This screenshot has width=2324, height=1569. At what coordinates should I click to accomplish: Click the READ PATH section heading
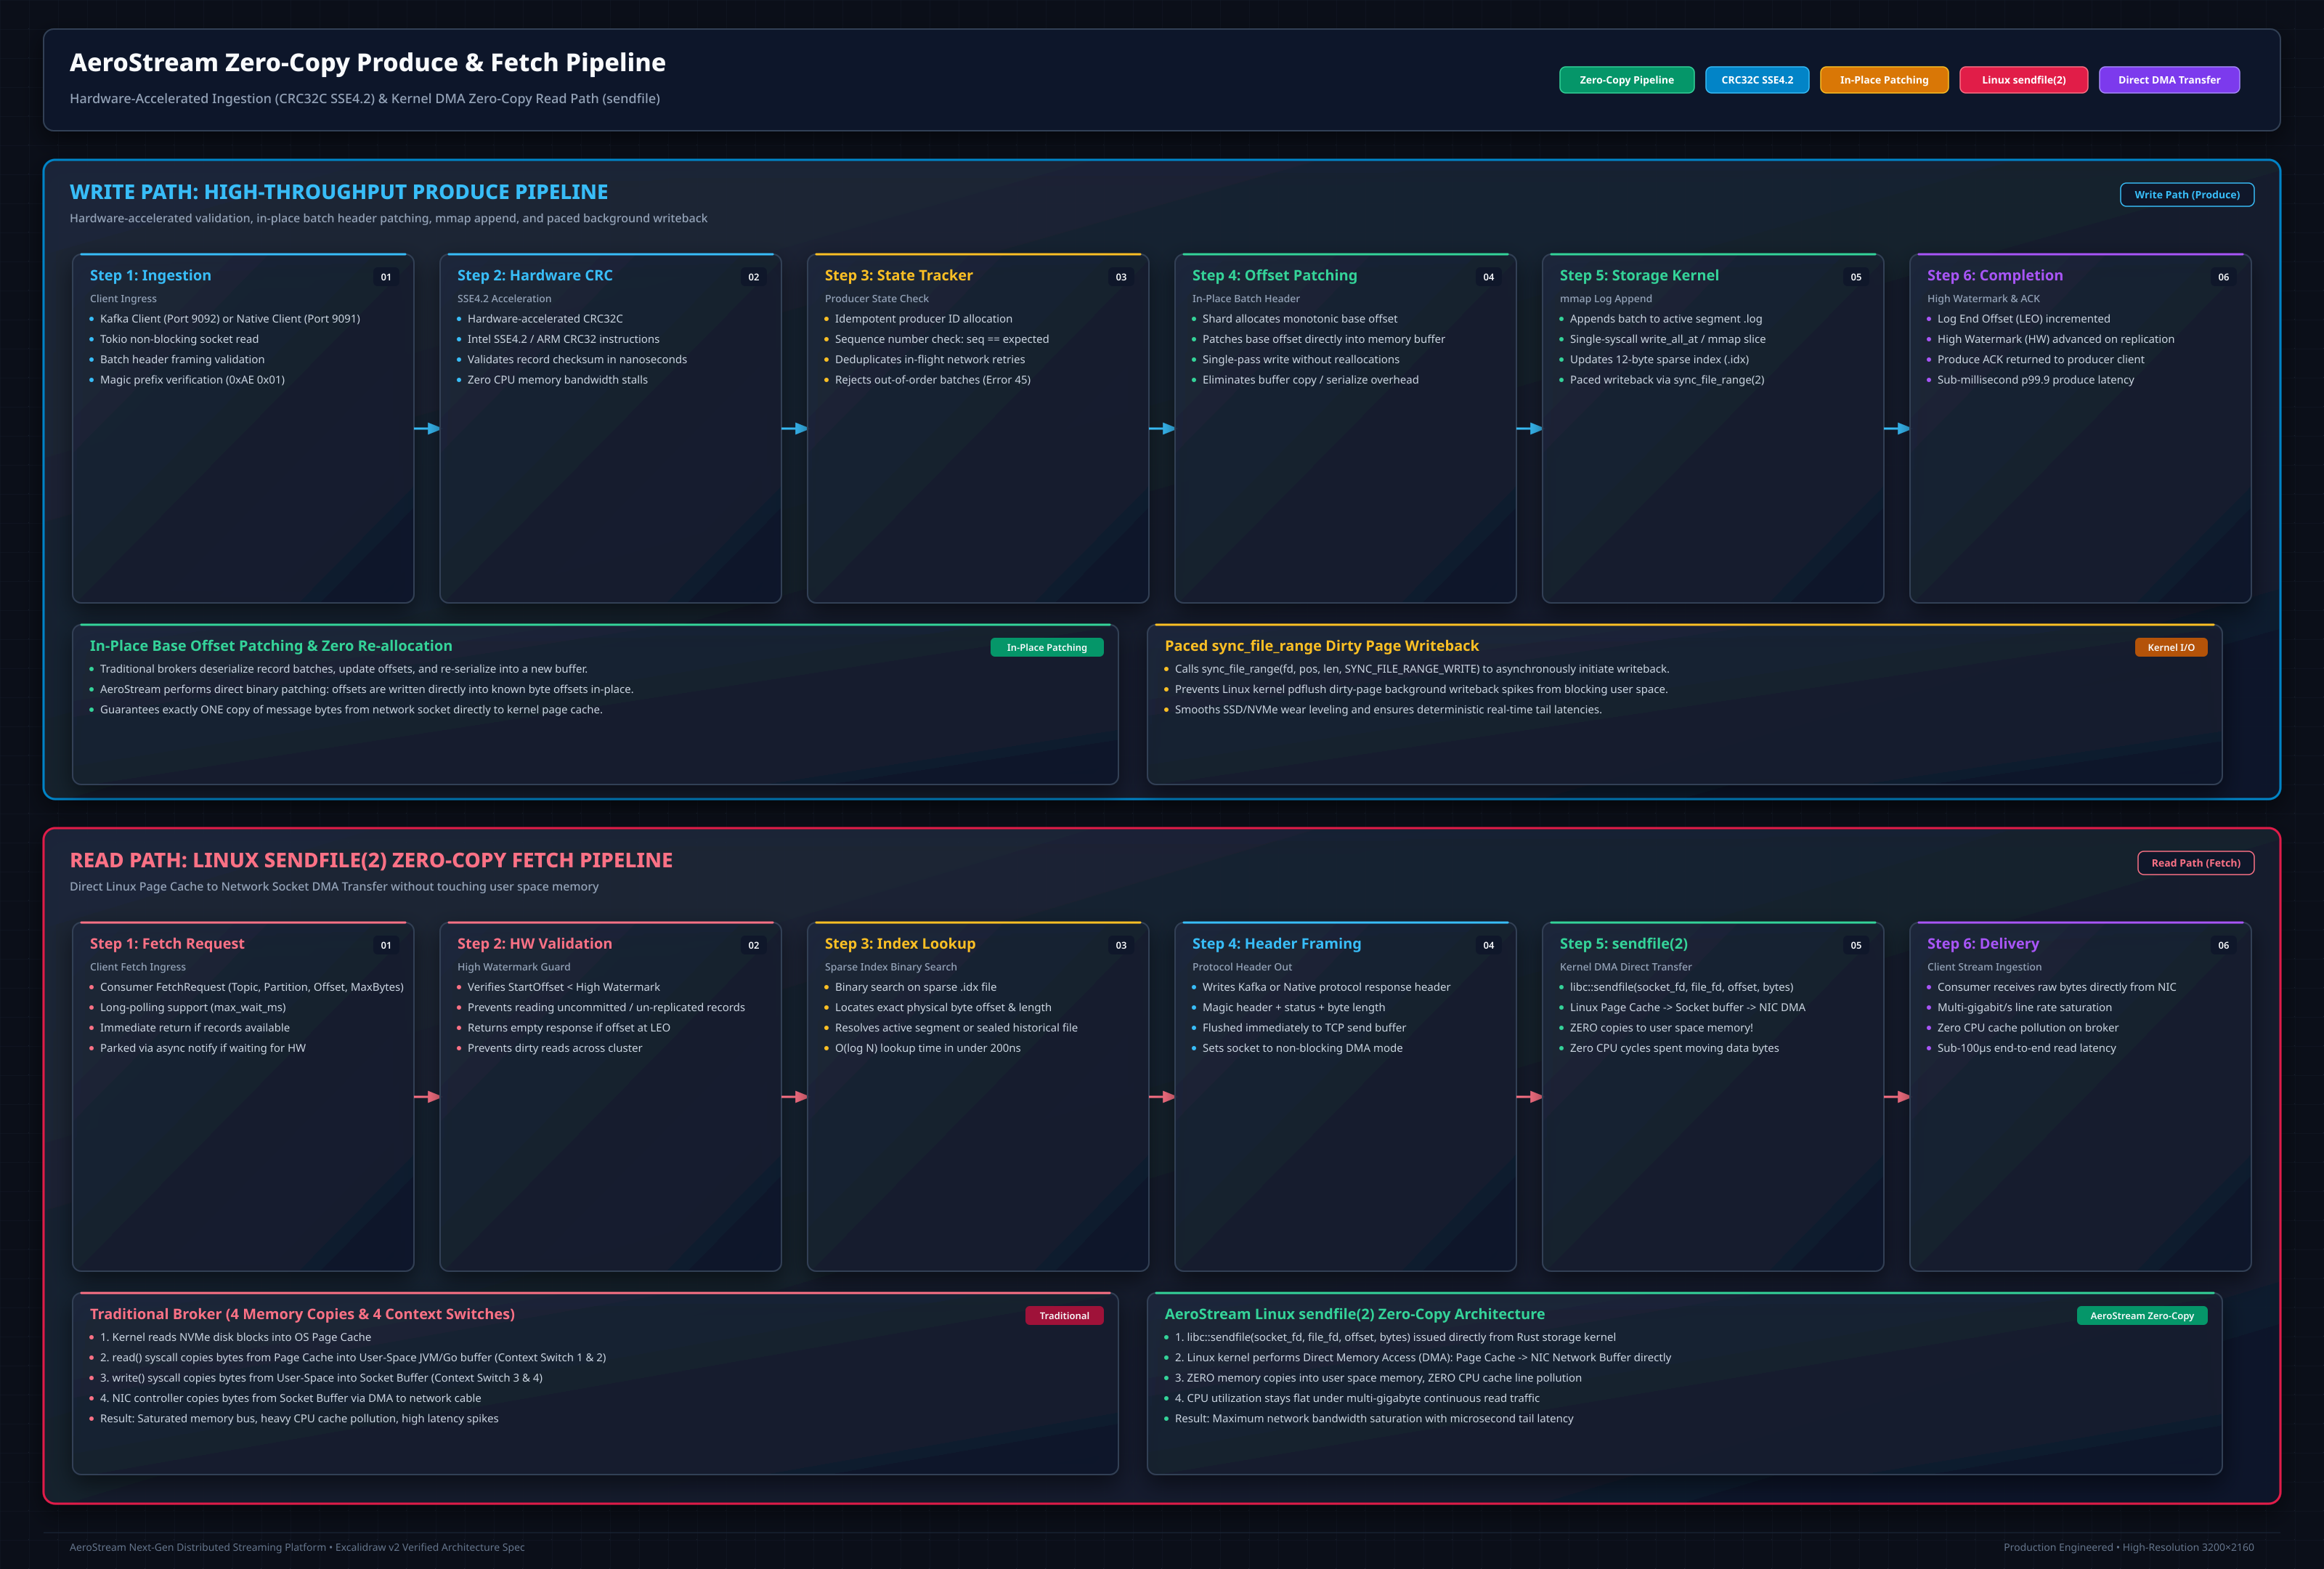[x=371, y=860]
